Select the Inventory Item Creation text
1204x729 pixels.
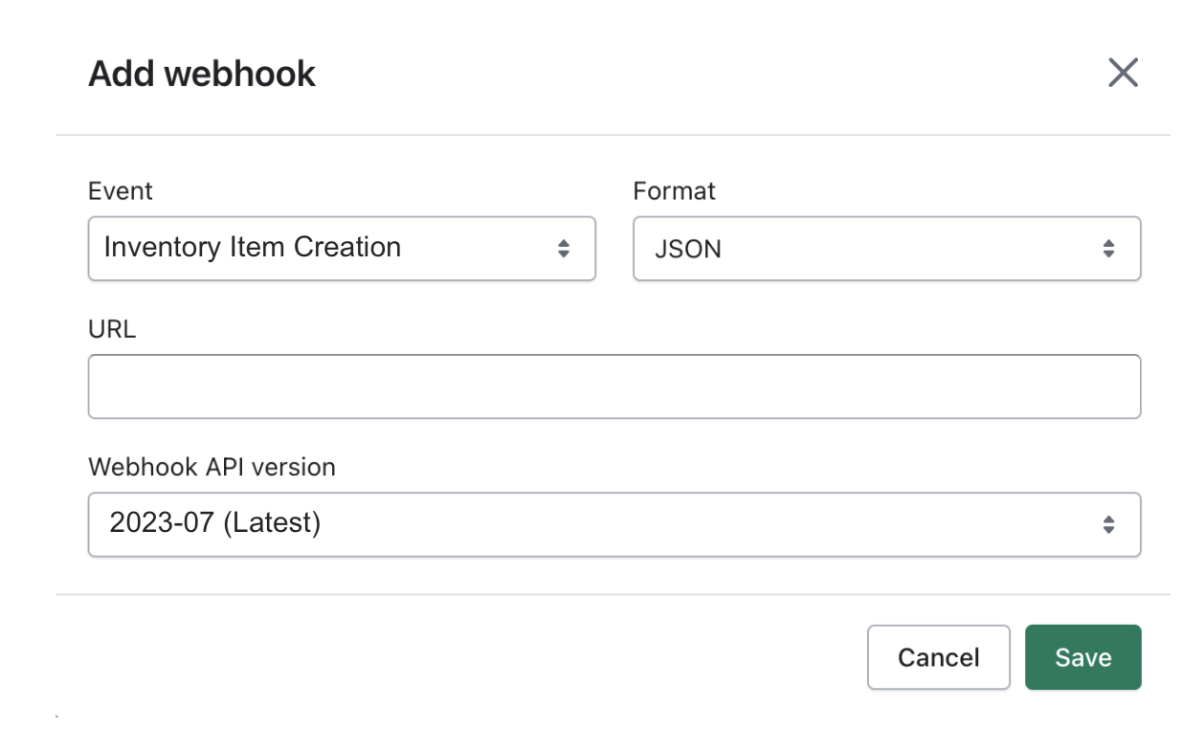pyautogui.click(x=252, y=248)
